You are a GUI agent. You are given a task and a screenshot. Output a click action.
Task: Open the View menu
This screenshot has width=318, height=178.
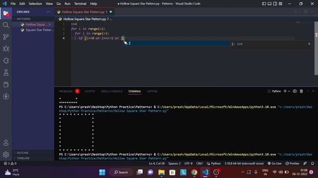coord(49,3)
